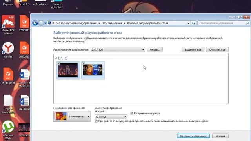
Task: Select the raskraska-a... desktop file
Action: point(40,3)
